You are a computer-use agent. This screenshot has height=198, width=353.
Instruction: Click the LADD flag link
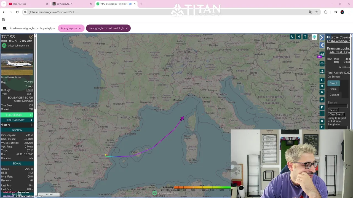point(30,90)
